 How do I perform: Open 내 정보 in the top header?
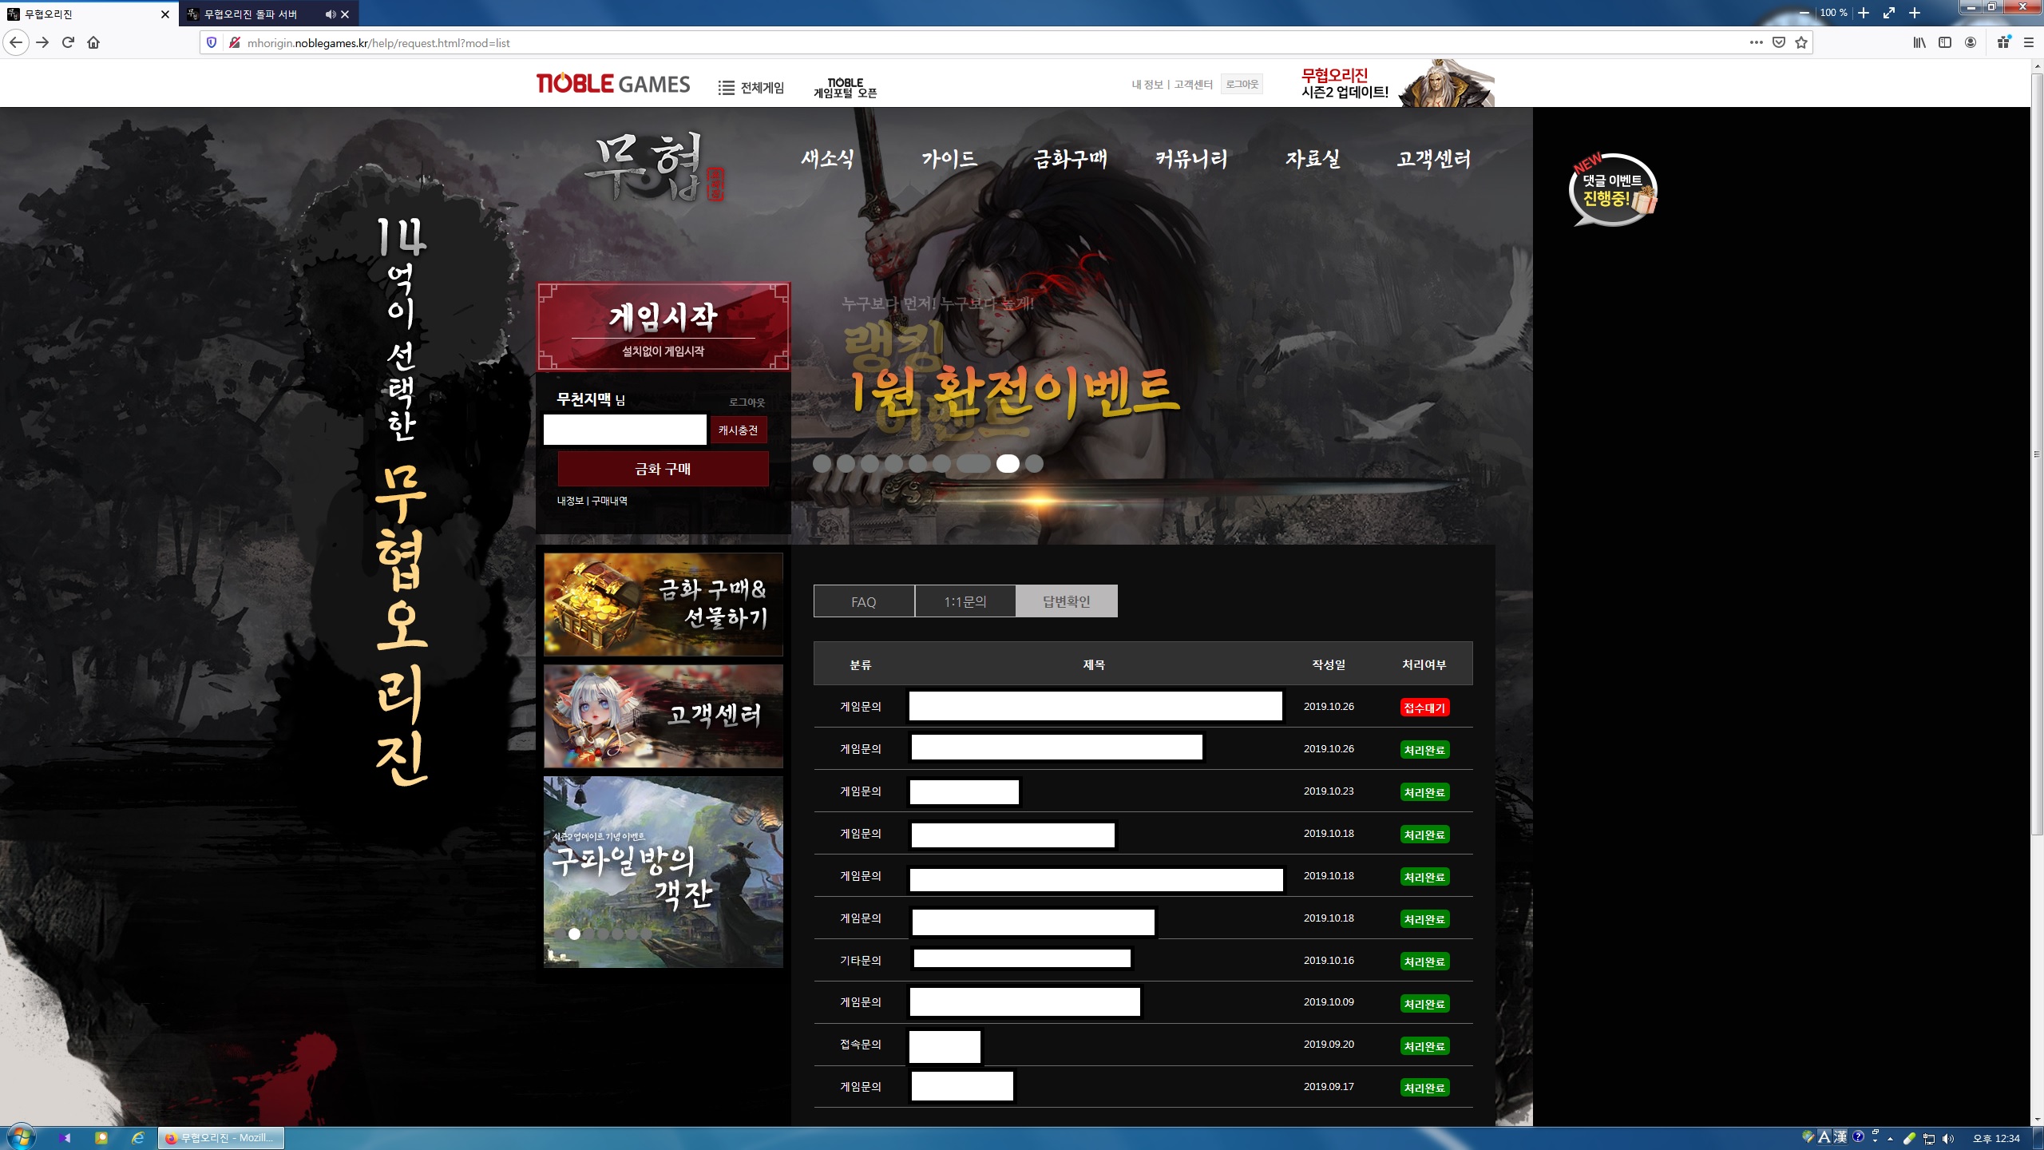click(1147, 85)
